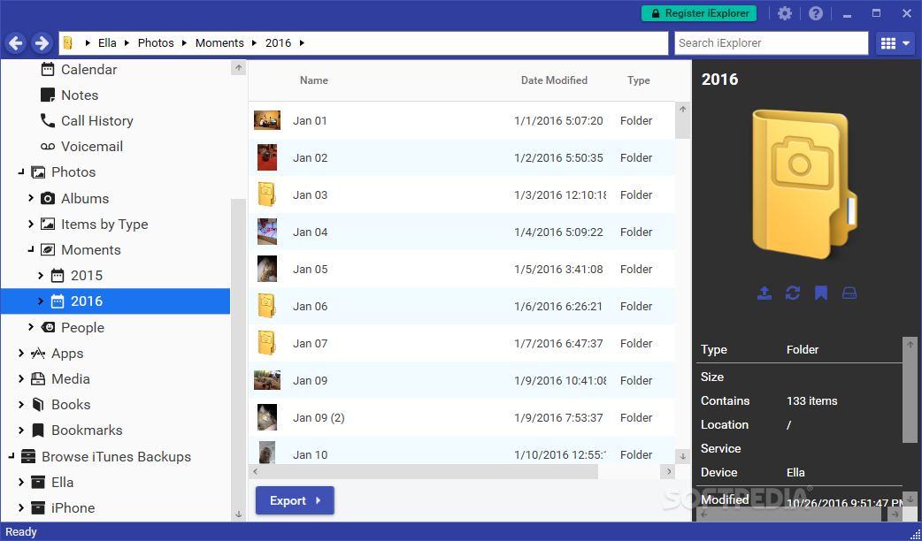Expand the Bookmarks node
Screen dimensions: 922x541
[21, 430]
